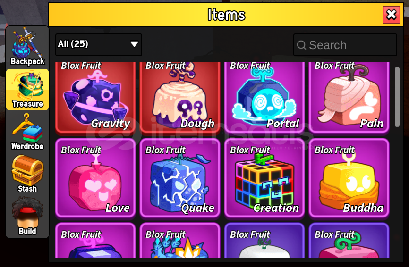Open the Wardrobe hanger icon

coord(27,132)
